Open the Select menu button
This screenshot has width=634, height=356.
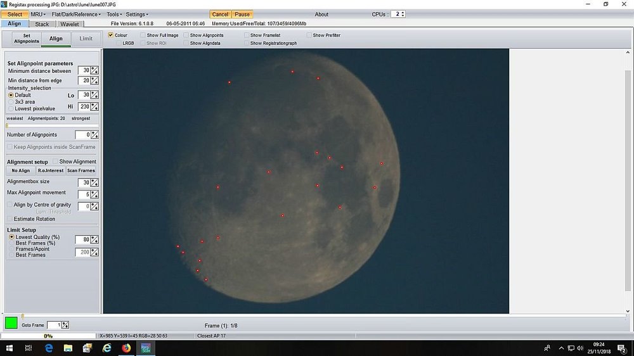[15, 14]
